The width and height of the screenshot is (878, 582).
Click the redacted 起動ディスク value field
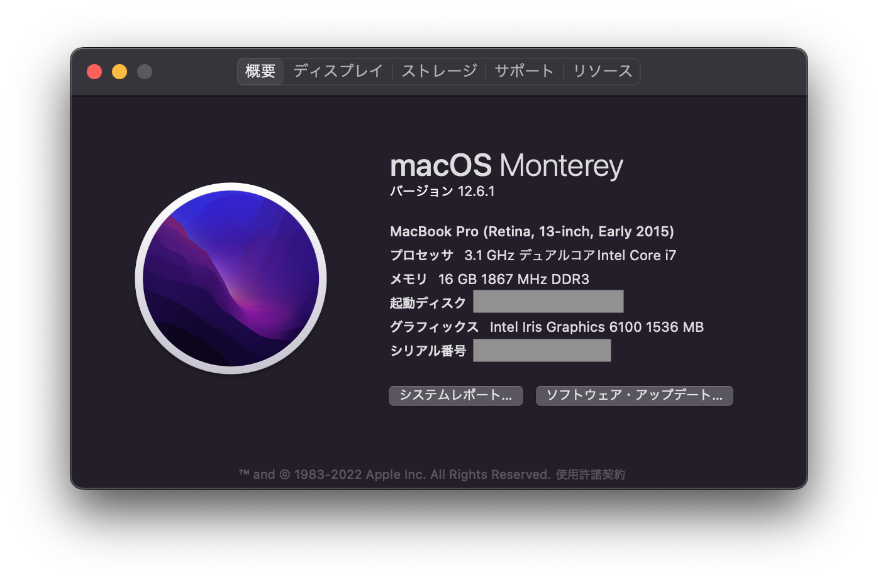(548, 302)
